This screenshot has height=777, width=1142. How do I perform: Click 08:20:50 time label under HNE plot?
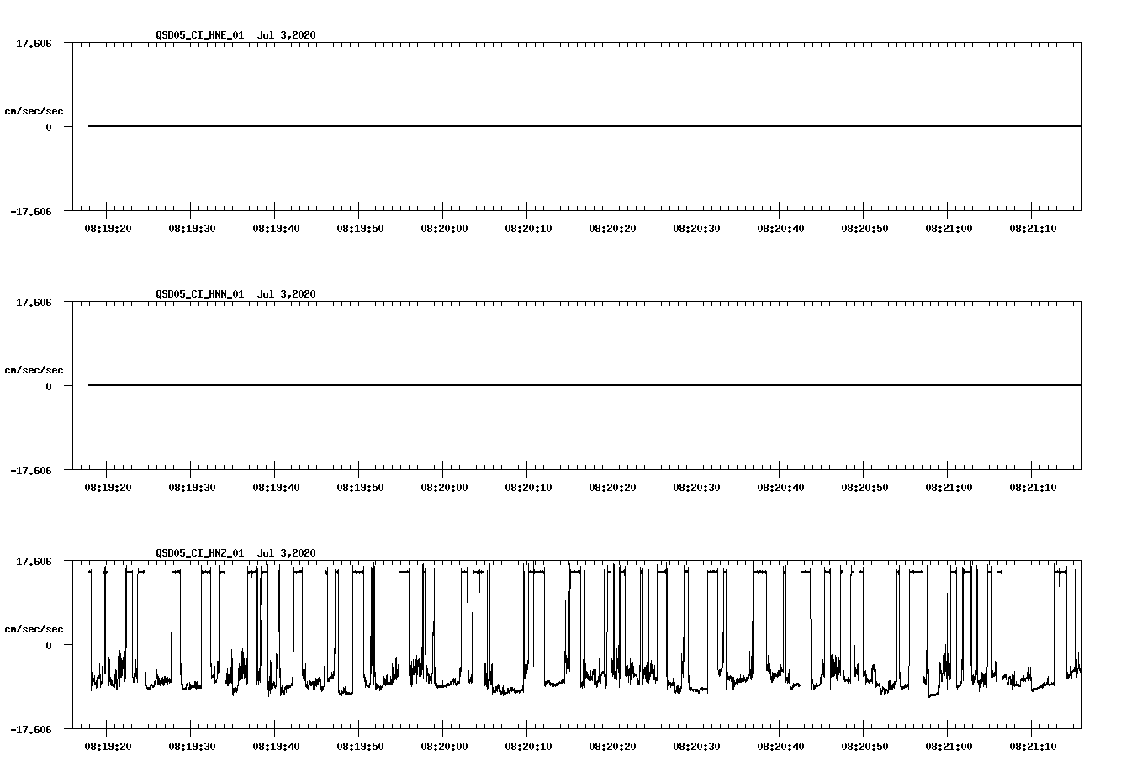[864, 228]
